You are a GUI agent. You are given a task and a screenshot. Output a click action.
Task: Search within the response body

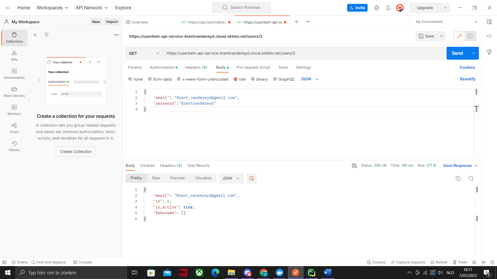(x=471, y=179)
